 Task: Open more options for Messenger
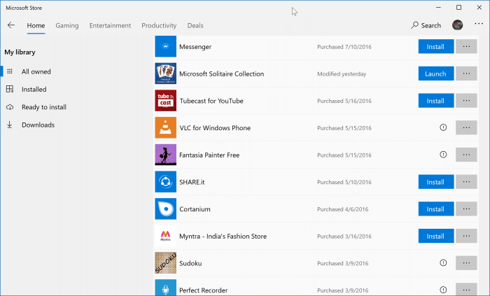pos(466,46)
